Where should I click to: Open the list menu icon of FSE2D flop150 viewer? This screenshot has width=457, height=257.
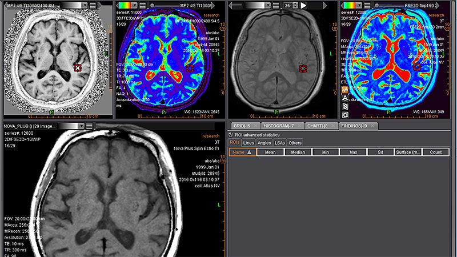(x=367, y=5)
